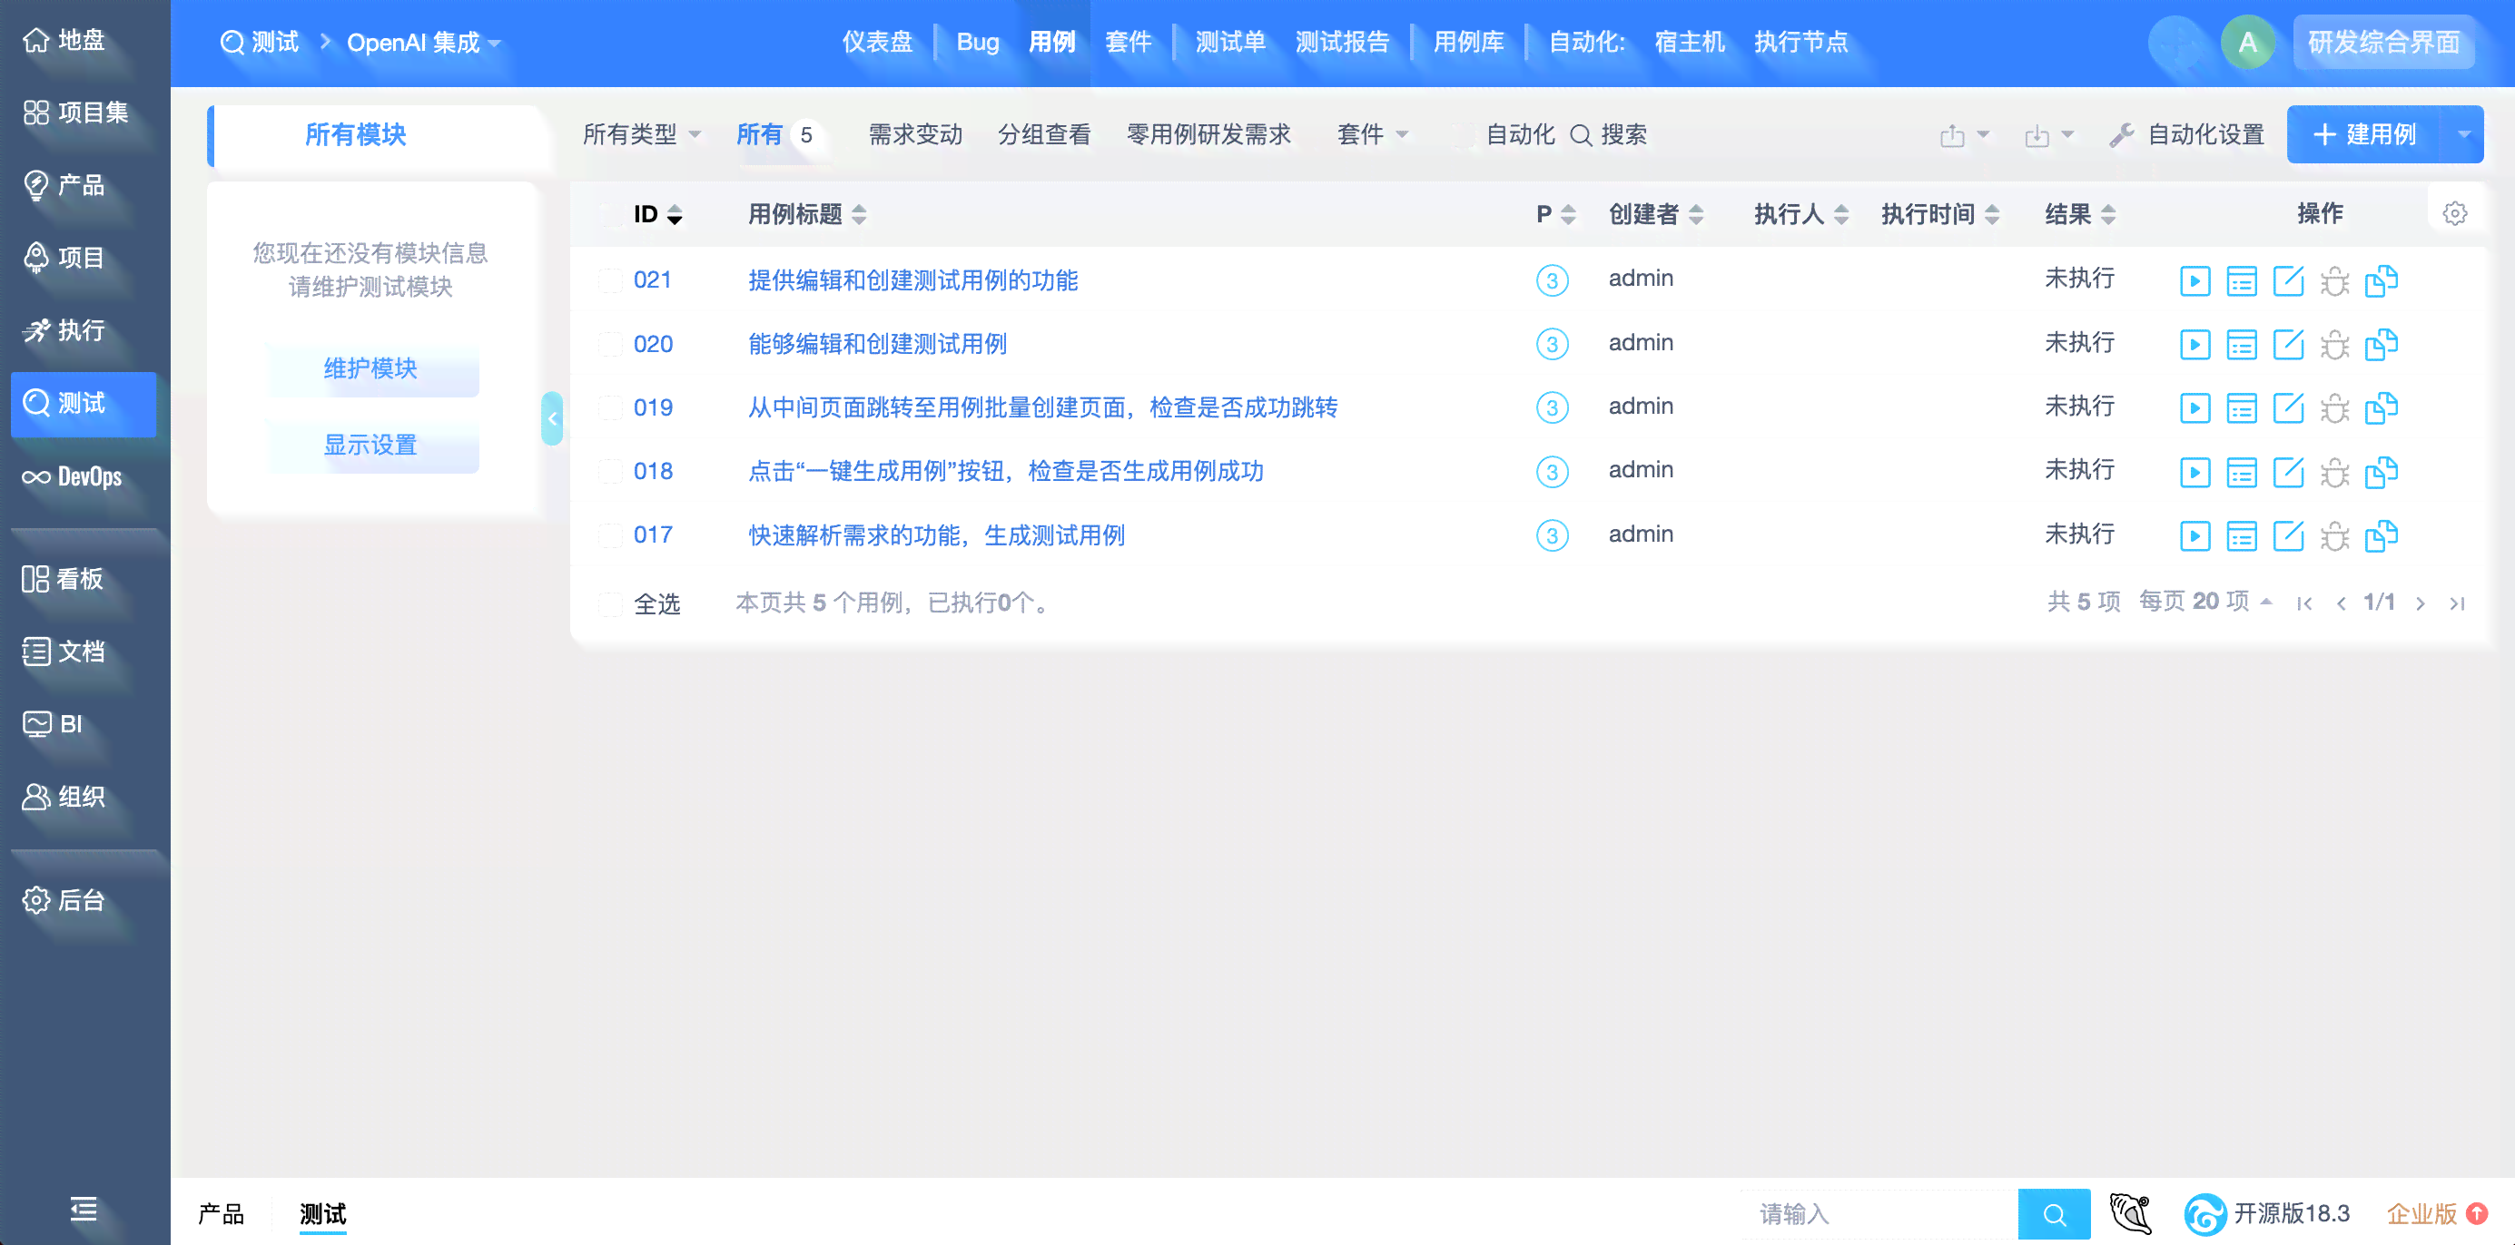Edit case 017 pencil icon
2515x1245 pixels.
click(x=2289, y=535)
